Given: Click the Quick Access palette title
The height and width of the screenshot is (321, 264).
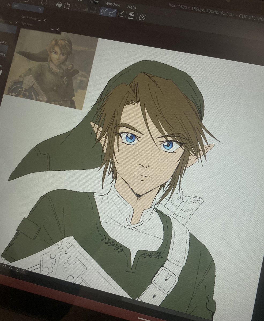Looking at the screenshot, I should pos(29,18).
